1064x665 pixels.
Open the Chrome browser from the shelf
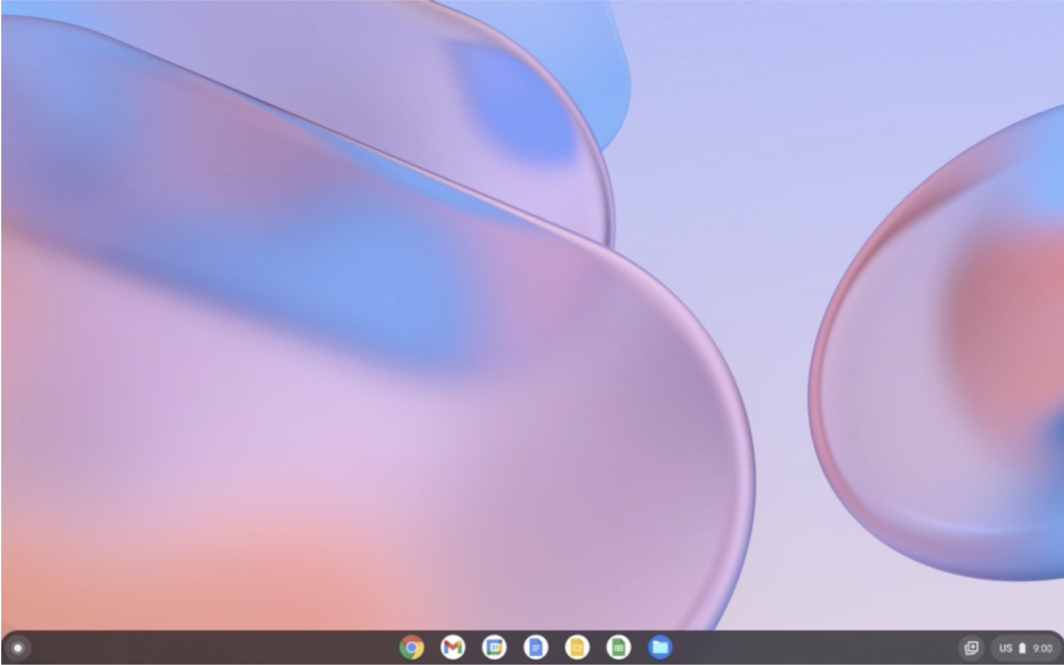tap(412, 647)
